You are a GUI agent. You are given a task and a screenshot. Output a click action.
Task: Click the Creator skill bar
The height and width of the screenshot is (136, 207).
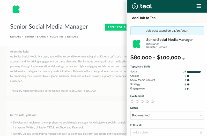point(188,76)
